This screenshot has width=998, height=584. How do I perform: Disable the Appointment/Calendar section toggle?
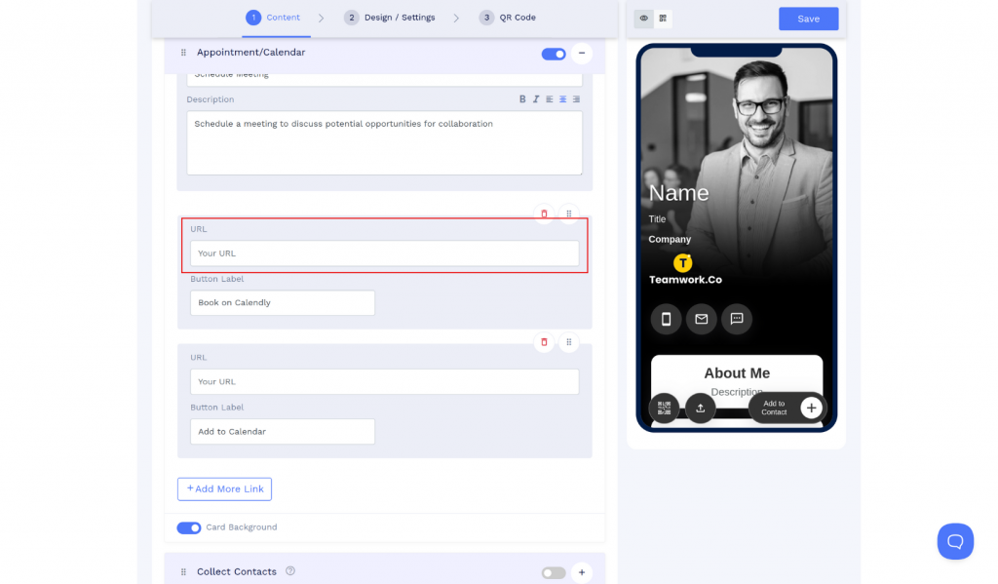click(554, 55)
